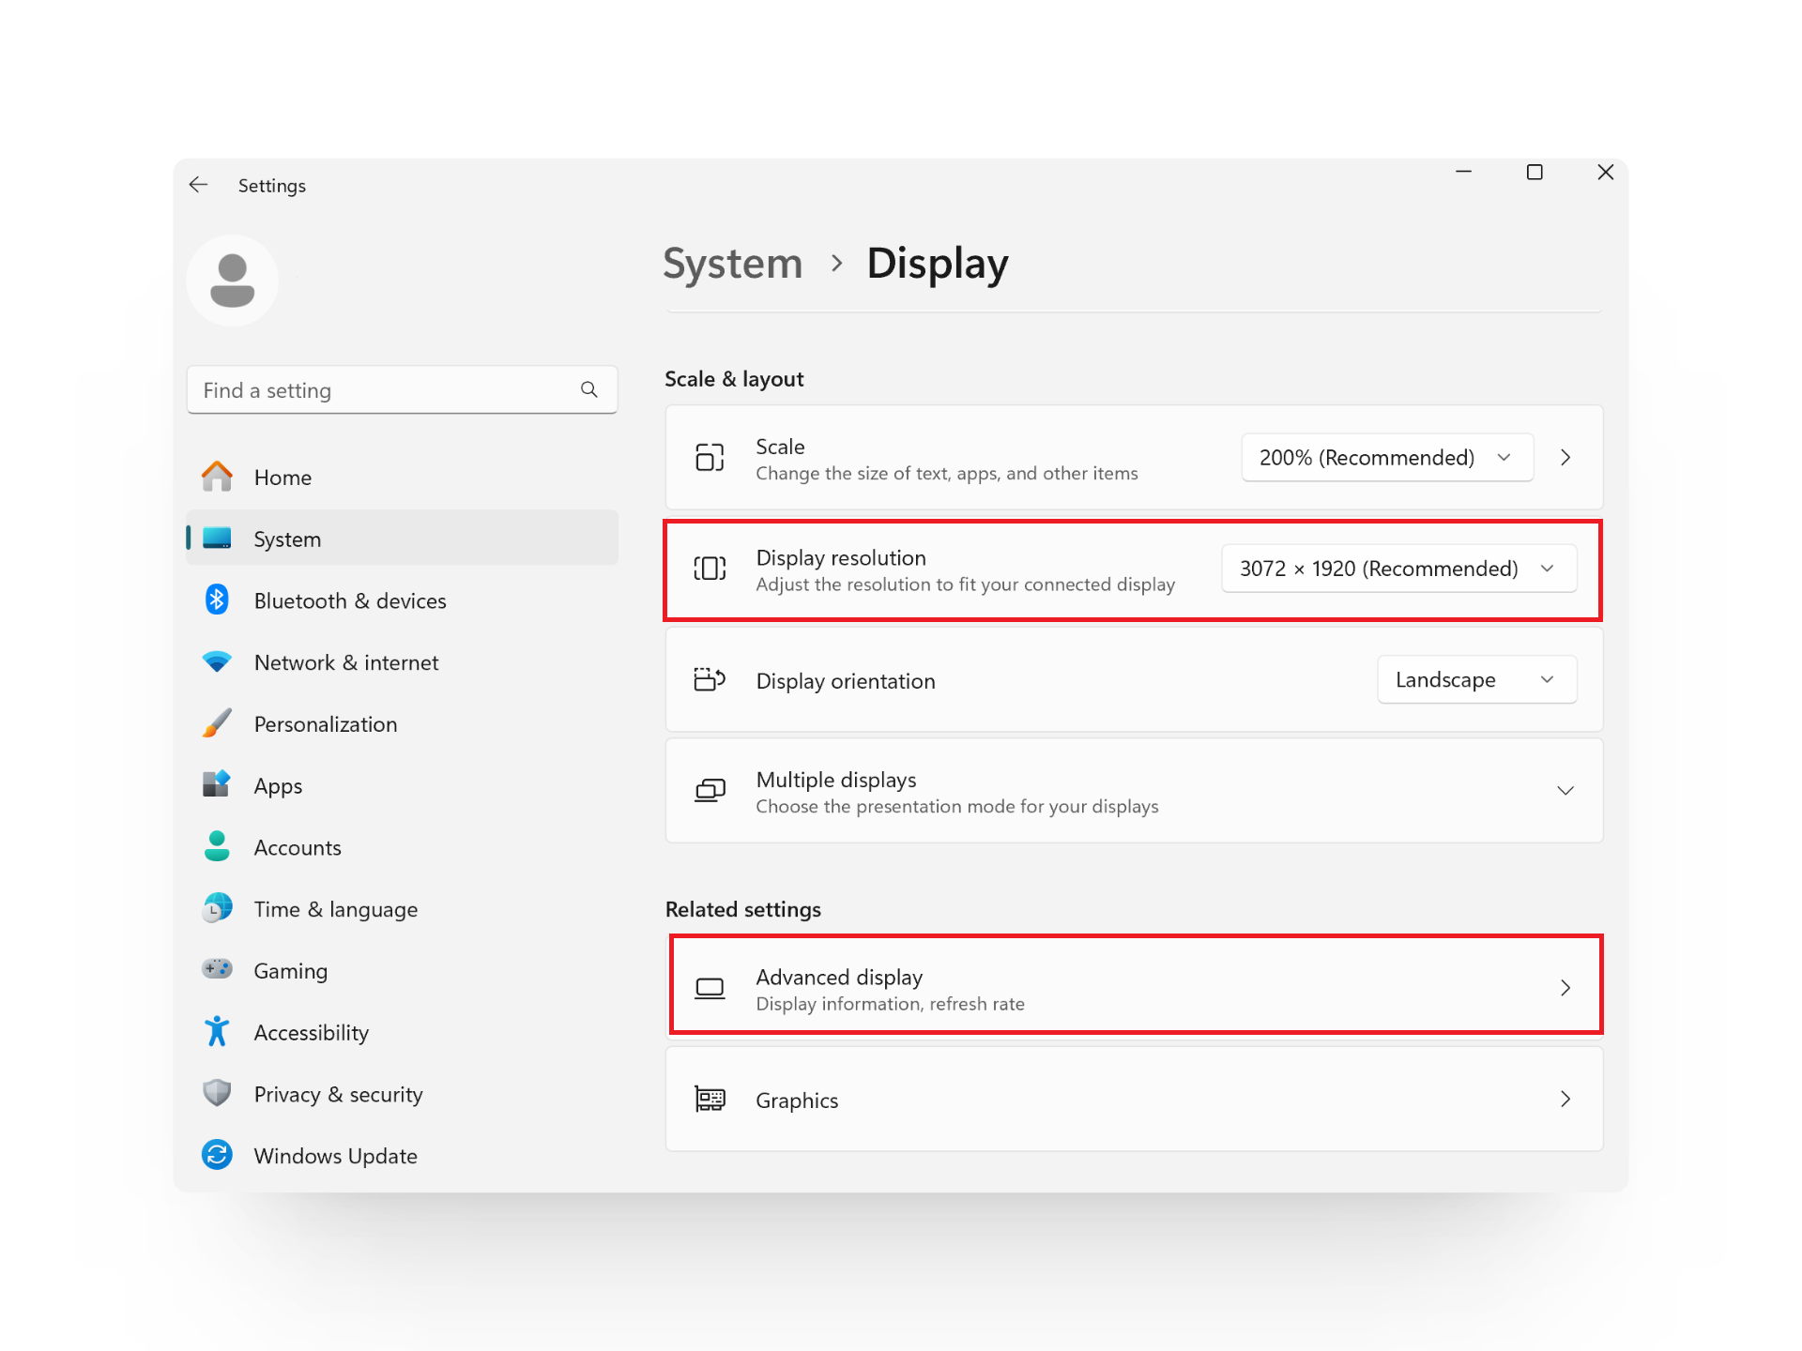1802x1351 pixels.
Task: Click the Windows Update icon
Action: click(x=218, y=1155)
